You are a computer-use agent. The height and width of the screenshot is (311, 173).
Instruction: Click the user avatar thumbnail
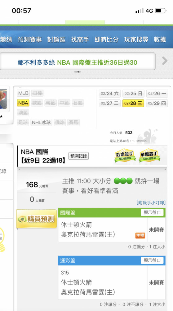pyautogui.click(x=3, y=99)
